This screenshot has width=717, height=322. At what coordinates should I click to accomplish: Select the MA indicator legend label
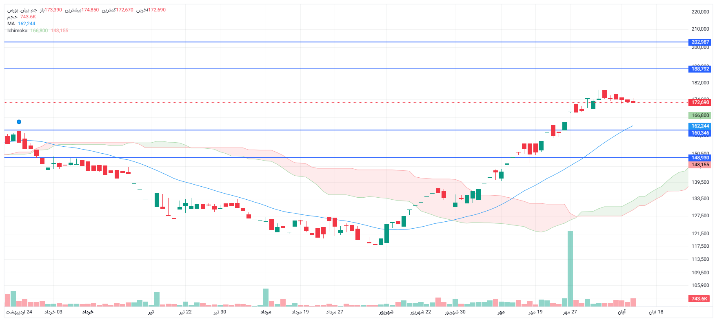[11, 24]
